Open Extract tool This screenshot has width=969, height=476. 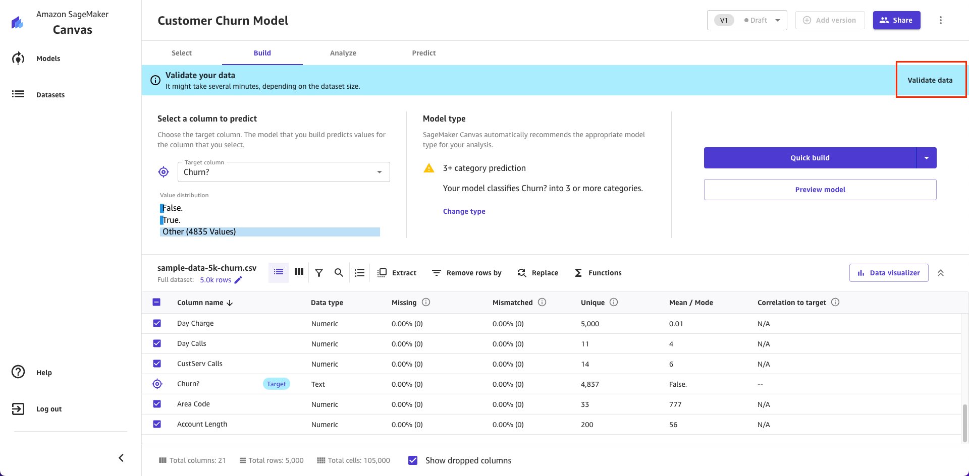click(x=397, y=273)
